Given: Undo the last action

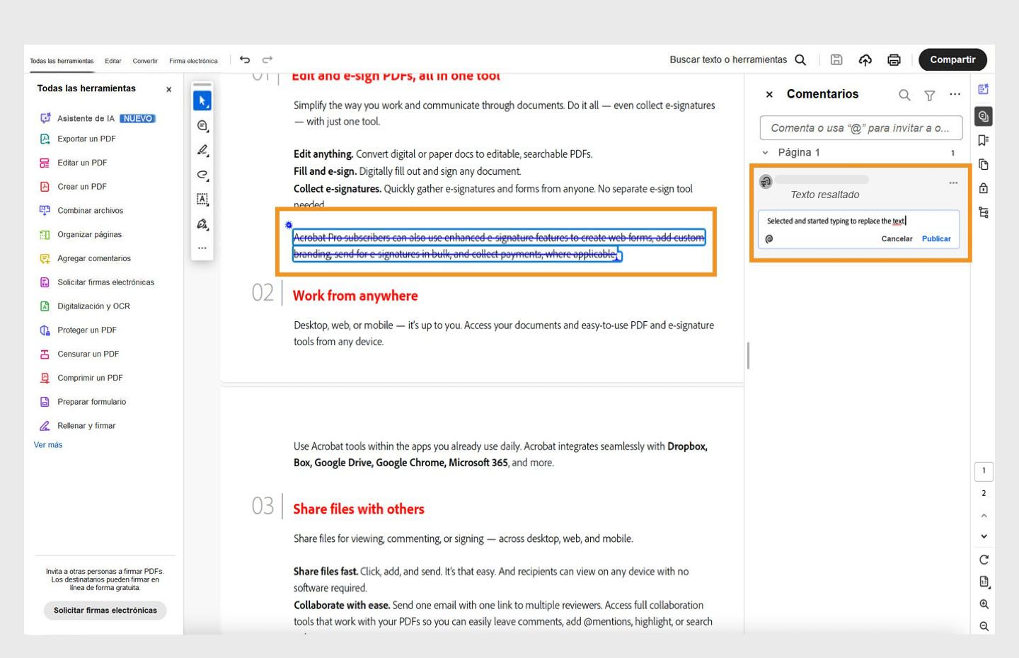Looking at the screenshot, I should (x=245, y=59).
